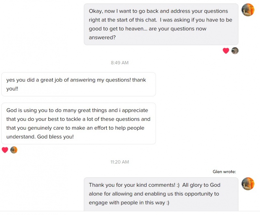
Task: Click the 'Glen wrote:' sender label
Action: point(224,172)
